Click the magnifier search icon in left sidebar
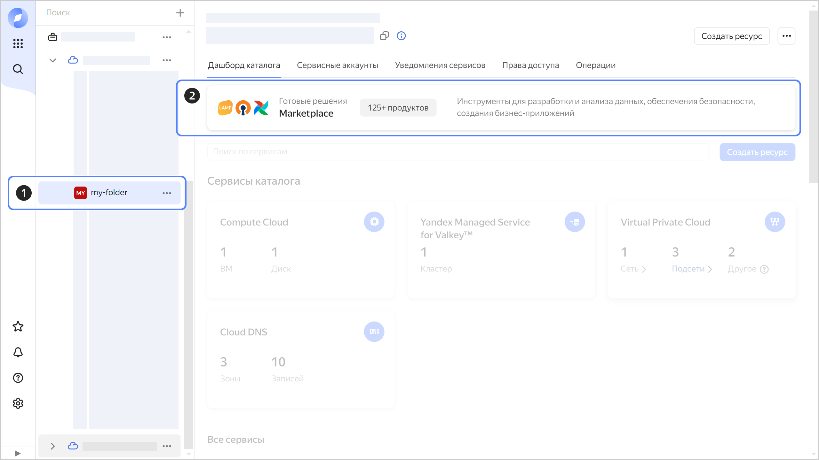The image size is (819, 460). click(18, 69)
